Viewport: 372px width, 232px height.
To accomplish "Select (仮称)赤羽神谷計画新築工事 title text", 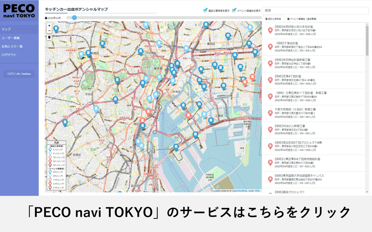I will coord(292,60).
